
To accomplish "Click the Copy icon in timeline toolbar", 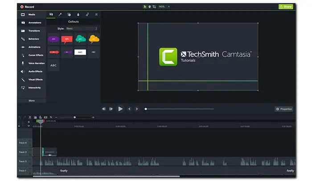I will click(x=35, y=117).
